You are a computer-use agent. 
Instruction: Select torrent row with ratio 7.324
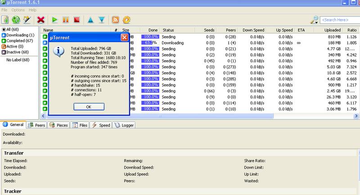point(200,67)
